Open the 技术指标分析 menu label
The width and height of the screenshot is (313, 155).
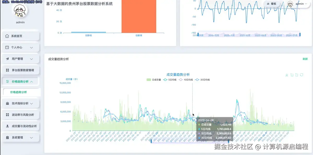(20, 103)
